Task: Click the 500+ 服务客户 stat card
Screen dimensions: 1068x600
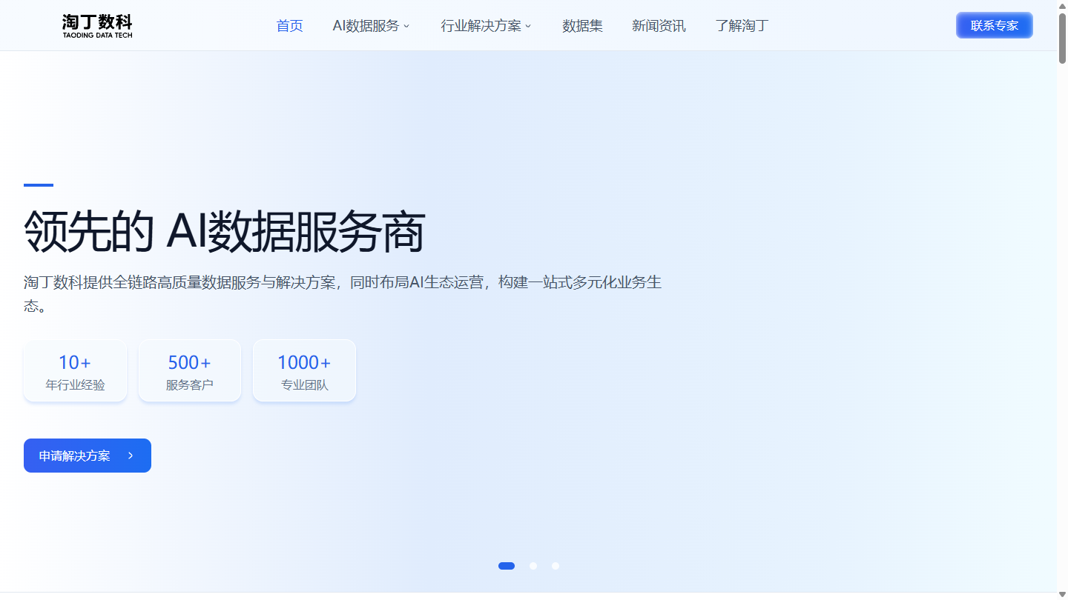Action: pos(190,370)
